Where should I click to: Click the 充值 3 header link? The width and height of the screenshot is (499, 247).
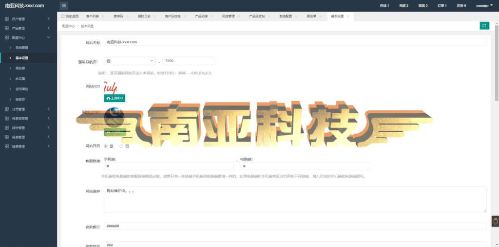403,6
